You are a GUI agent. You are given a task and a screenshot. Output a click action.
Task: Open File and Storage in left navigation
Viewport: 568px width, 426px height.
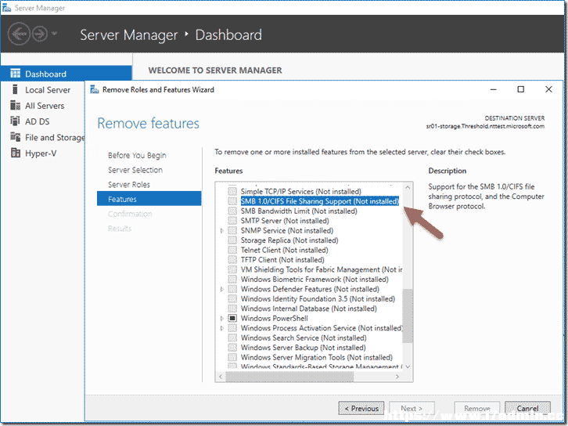(55, 137)
